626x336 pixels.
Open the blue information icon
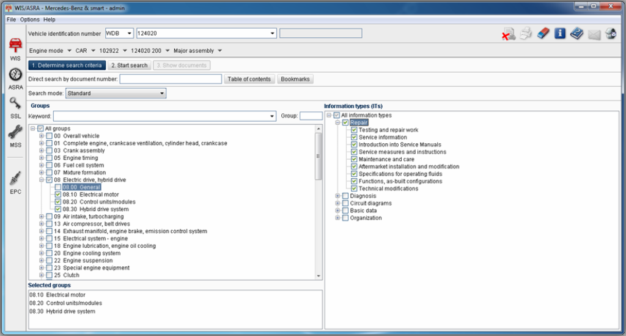pos(560,33)
